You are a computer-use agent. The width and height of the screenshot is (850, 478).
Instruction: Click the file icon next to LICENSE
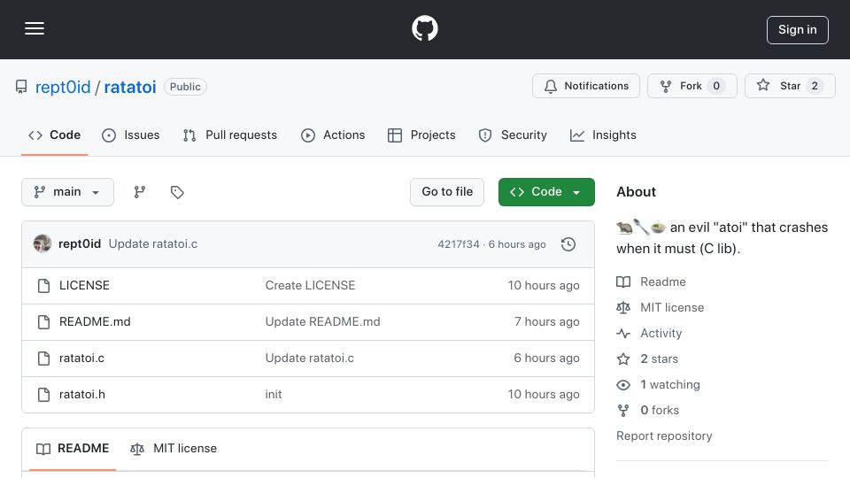point(44,286)
